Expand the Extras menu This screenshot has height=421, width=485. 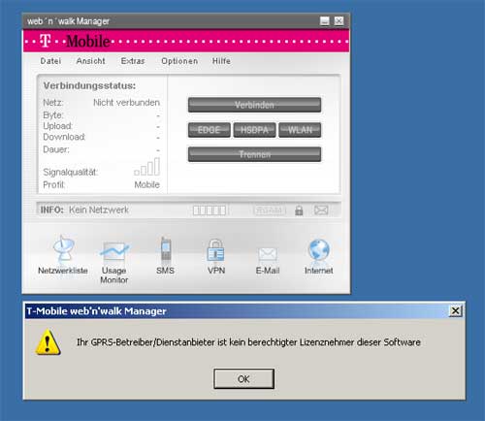(x=133, y=61)
